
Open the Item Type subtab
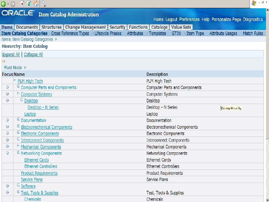[195, 33]
